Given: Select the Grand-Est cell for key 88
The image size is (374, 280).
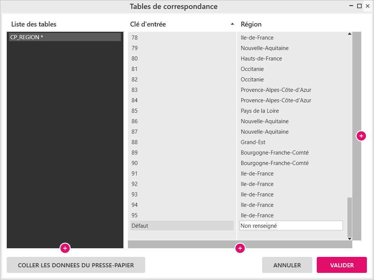Looking at the screenshot, I should (x=253, y=142).
